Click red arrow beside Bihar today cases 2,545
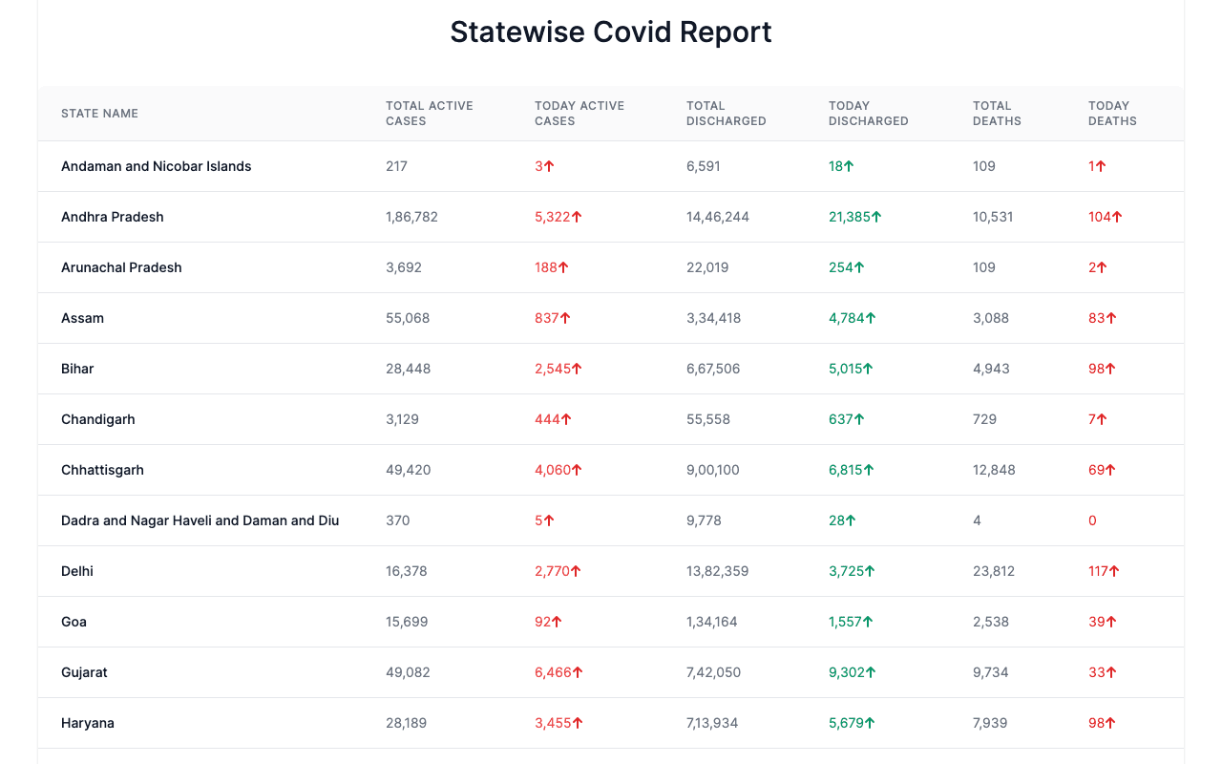The height and width of the screenshot is (764, 1222). tap(577, 369)
